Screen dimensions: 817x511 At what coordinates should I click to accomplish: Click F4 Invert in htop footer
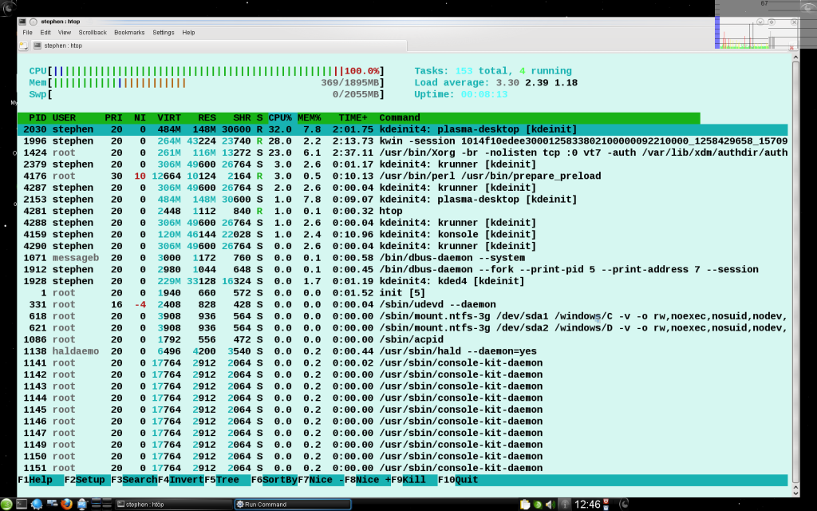click(181, 480)
